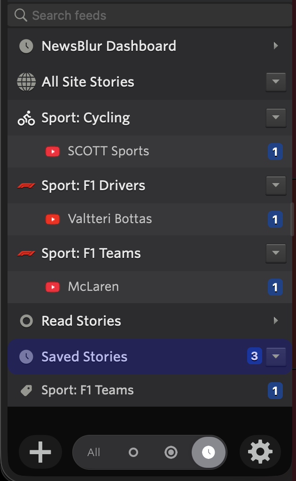Screen dimensions: 296x481
Task: Click the F1 logo beside Sport: F1 Drivers
Action: click(26, 186)
